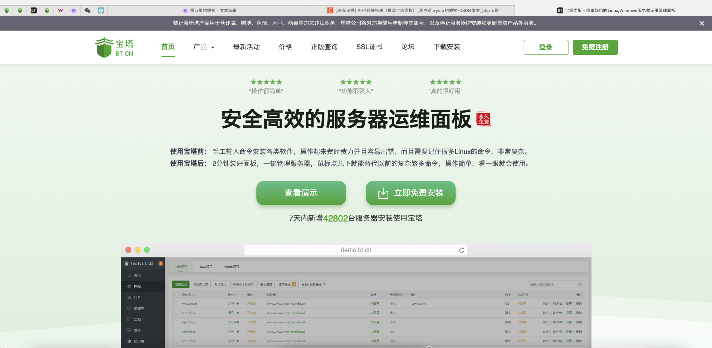Click the test8.local site name link

(x=189, y=313)
